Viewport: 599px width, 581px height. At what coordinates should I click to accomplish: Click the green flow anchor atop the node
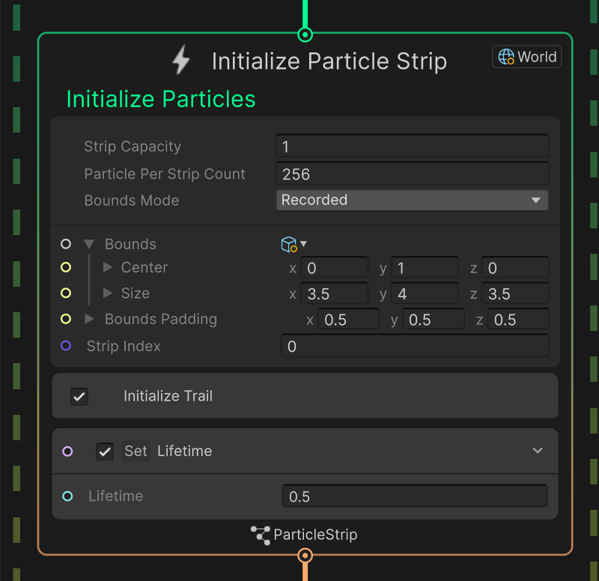pos(305,34)
